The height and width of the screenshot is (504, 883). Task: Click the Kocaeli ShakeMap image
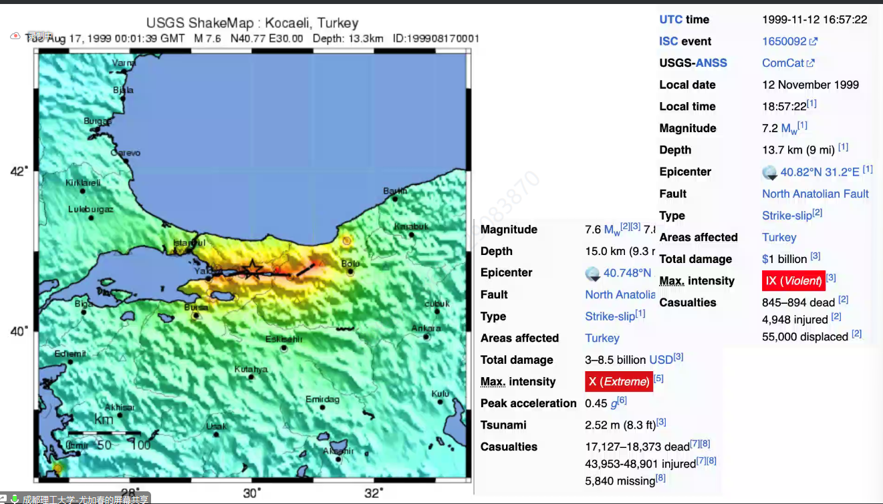pos(253,266)
